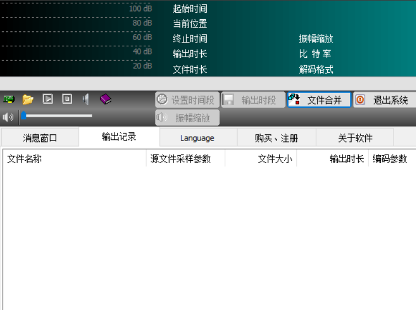The image size is (416, 310).
Task: Click the 解码格式 label
Action: coord(316,69)
